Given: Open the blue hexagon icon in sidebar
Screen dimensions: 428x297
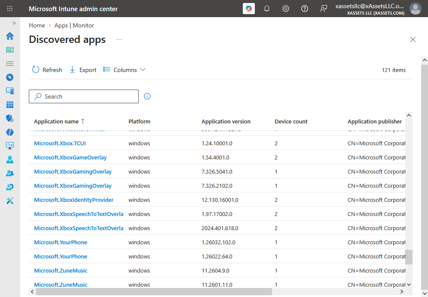Looking at the screenshot, I should [10, 132].
